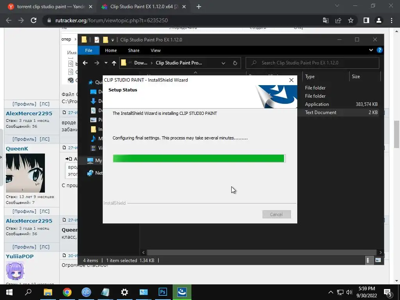400x300 pixels.
Task: Open QueenK username link
Action: tap(17, 149)
